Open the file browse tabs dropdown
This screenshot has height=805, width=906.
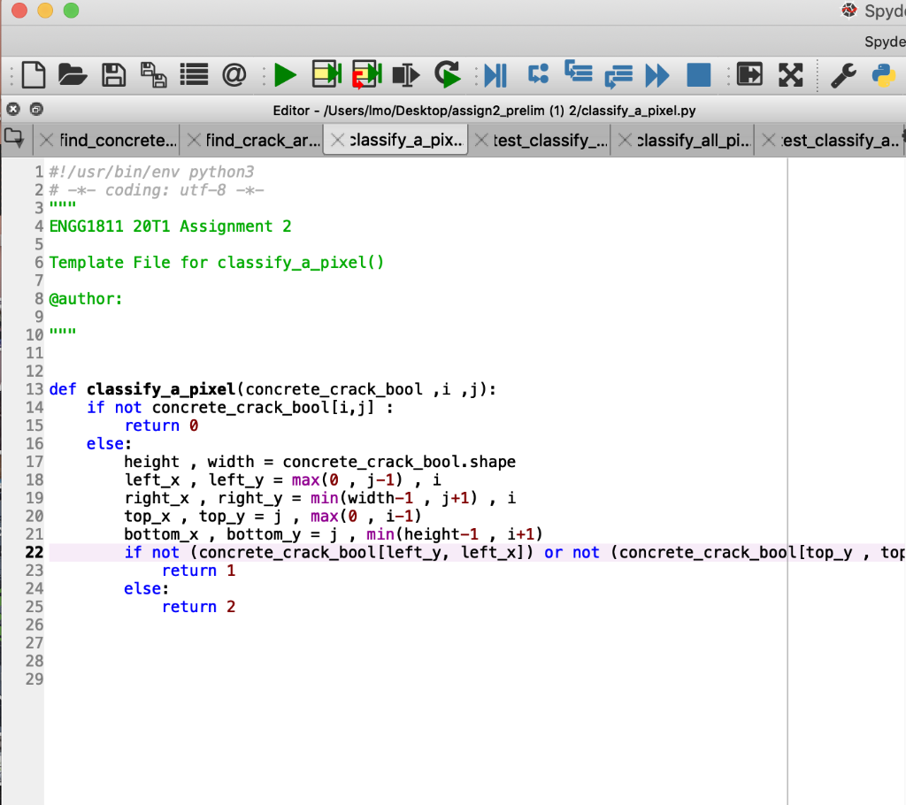tap(14, 139)
